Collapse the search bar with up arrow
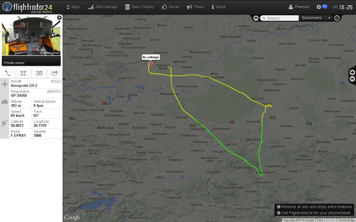 [256, 18]
